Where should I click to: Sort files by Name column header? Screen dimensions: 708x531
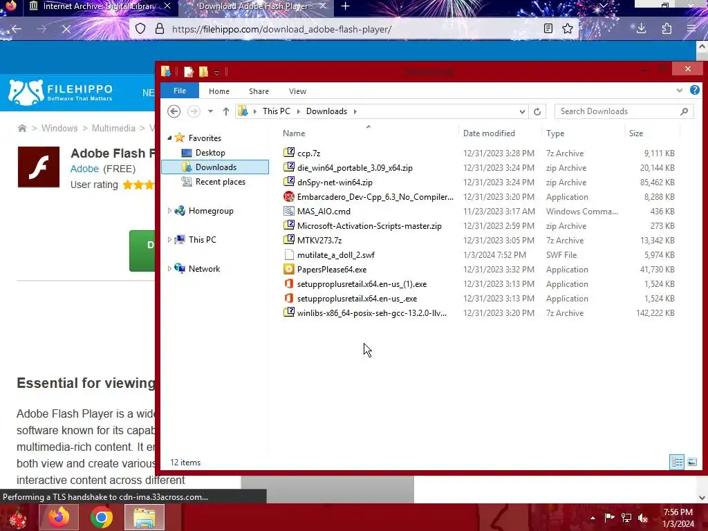(x=294, y=133)
